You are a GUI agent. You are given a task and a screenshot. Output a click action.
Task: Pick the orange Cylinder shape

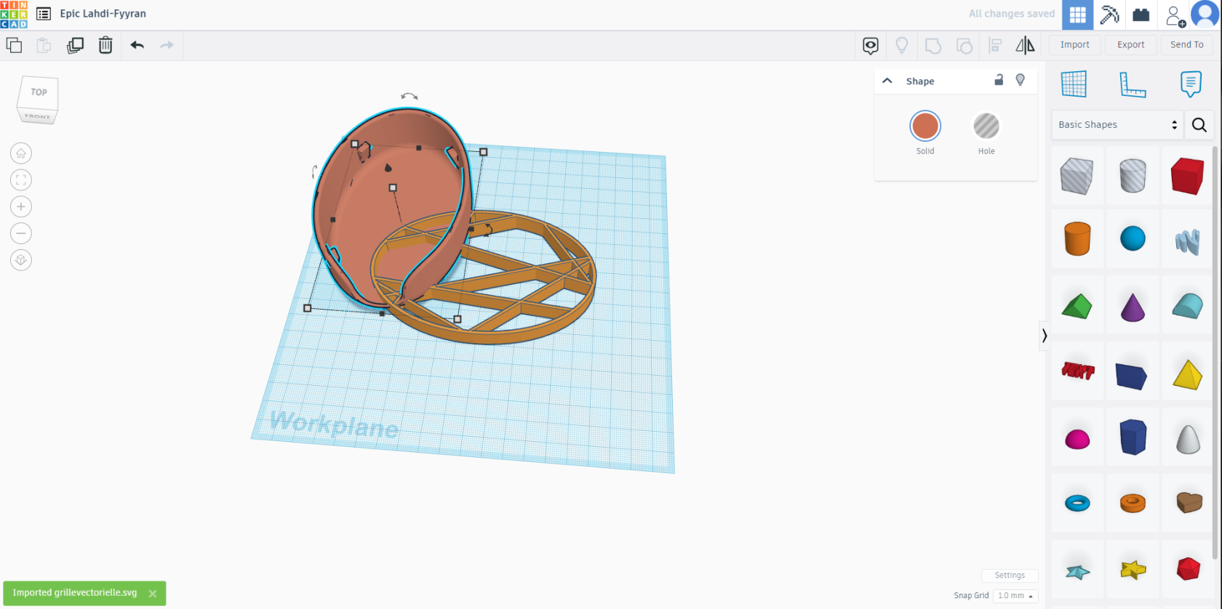1077,239
